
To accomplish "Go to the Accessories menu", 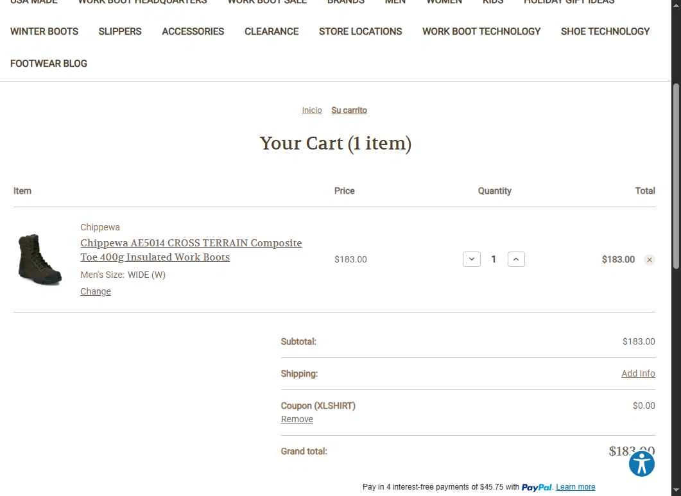I will [x=193, y=31].
